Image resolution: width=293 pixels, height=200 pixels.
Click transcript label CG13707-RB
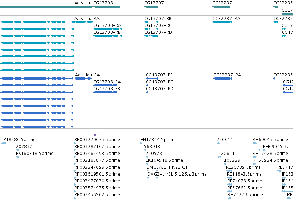coord(158,19)
